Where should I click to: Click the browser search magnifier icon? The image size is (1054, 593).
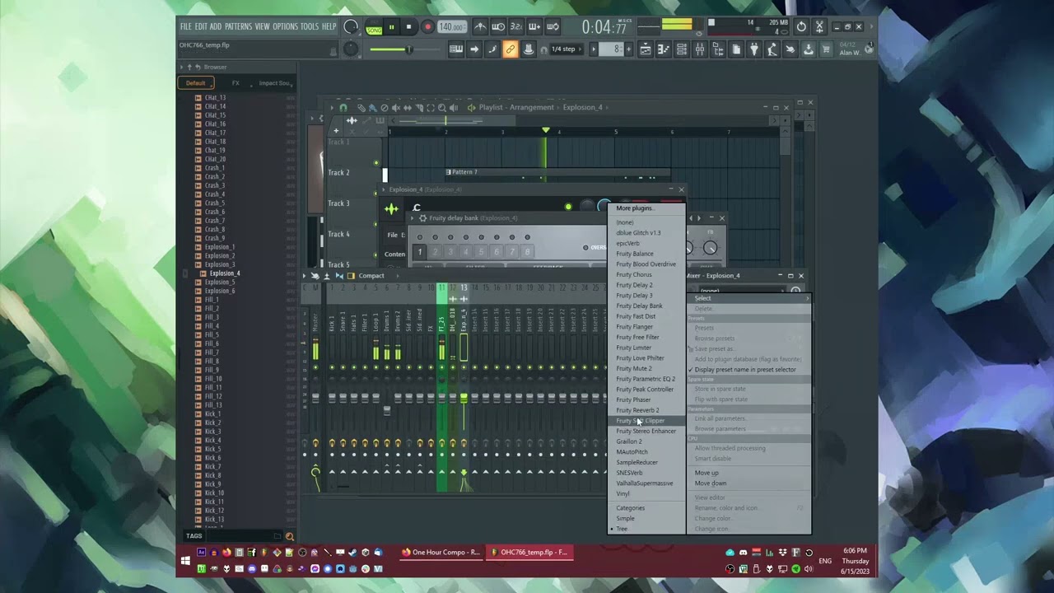coord(289,536)
